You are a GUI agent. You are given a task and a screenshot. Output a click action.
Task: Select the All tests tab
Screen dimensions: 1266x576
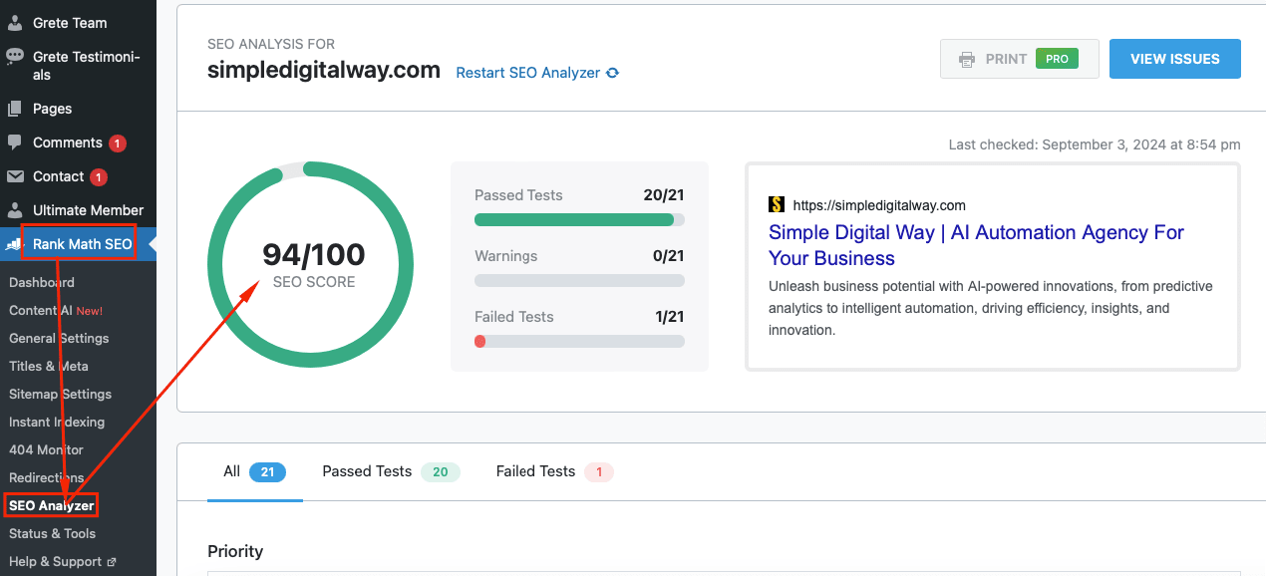232,471
